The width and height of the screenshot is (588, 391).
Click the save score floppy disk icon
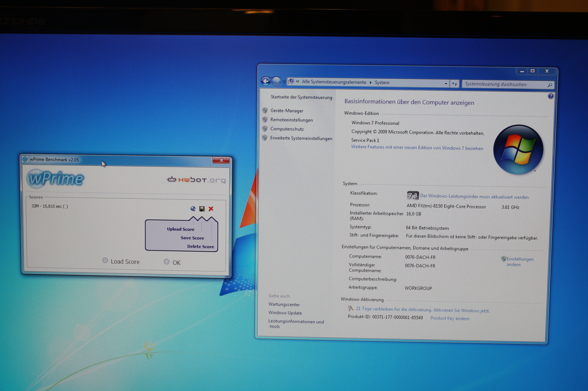(202, 209)
